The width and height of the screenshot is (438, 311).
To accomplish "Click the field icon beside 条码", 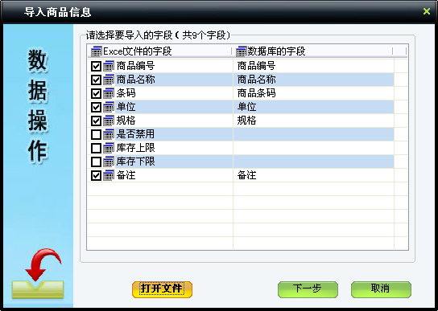I will coord(109,93).
